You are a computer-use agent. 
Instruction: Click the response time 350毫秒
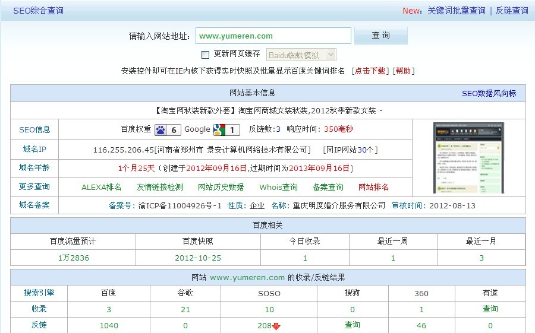[x=338, y=129]
